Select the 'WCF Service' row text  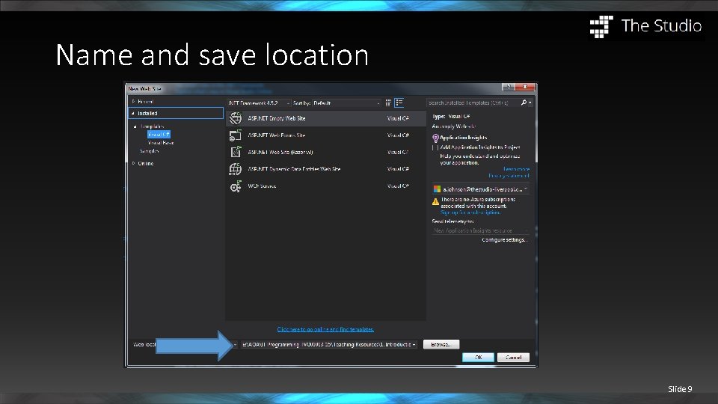coord(262,186)
